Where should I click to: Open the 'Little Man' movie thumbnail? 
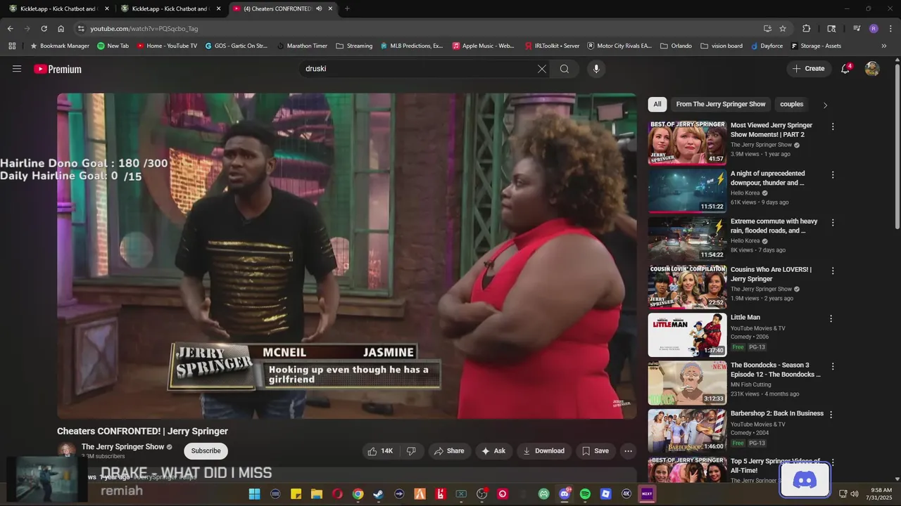(687, 335)
